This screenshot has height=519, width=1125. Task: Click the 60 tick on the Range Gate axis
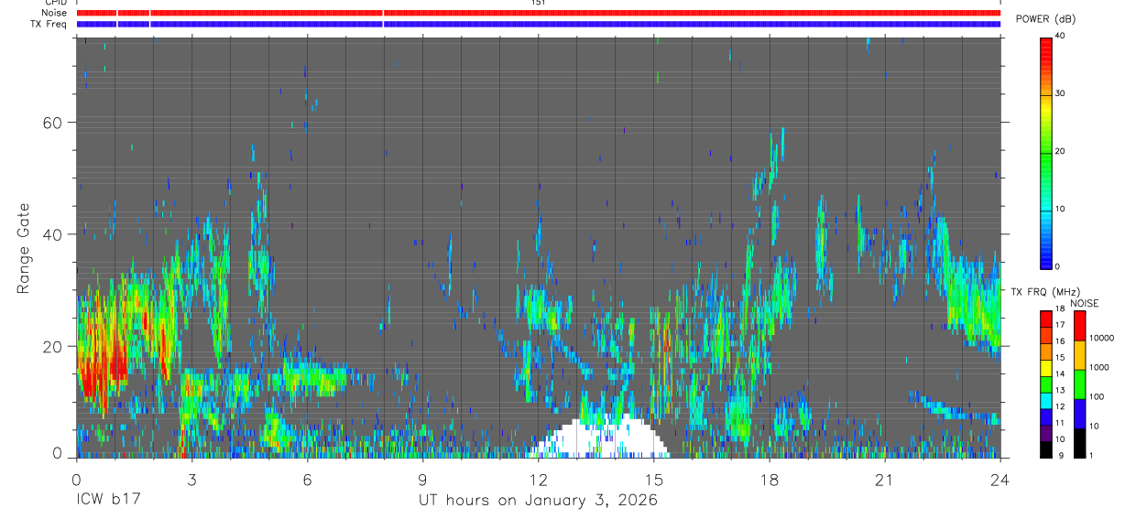pos(53,123)
